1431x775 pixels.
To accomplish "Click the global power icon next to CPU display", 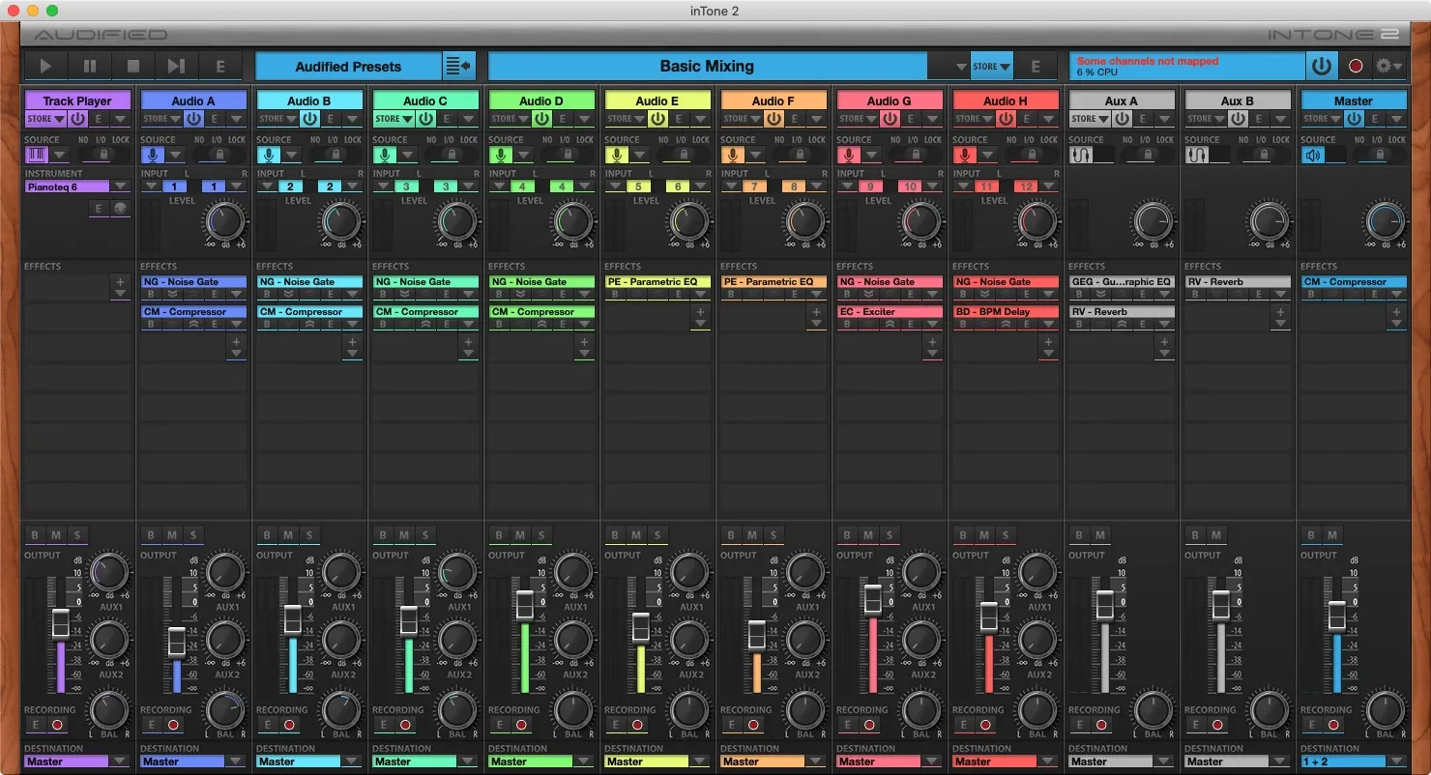I will (x=1322, y=66).
